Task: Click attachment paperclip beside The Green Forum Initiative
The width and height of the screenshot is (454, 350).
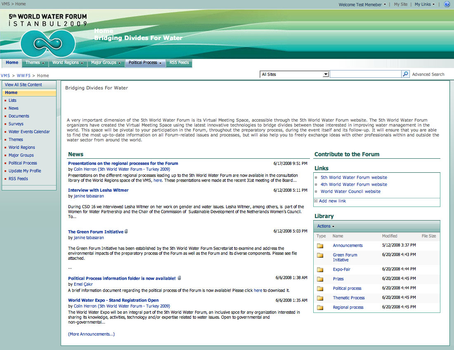Action: pos(126,231)
